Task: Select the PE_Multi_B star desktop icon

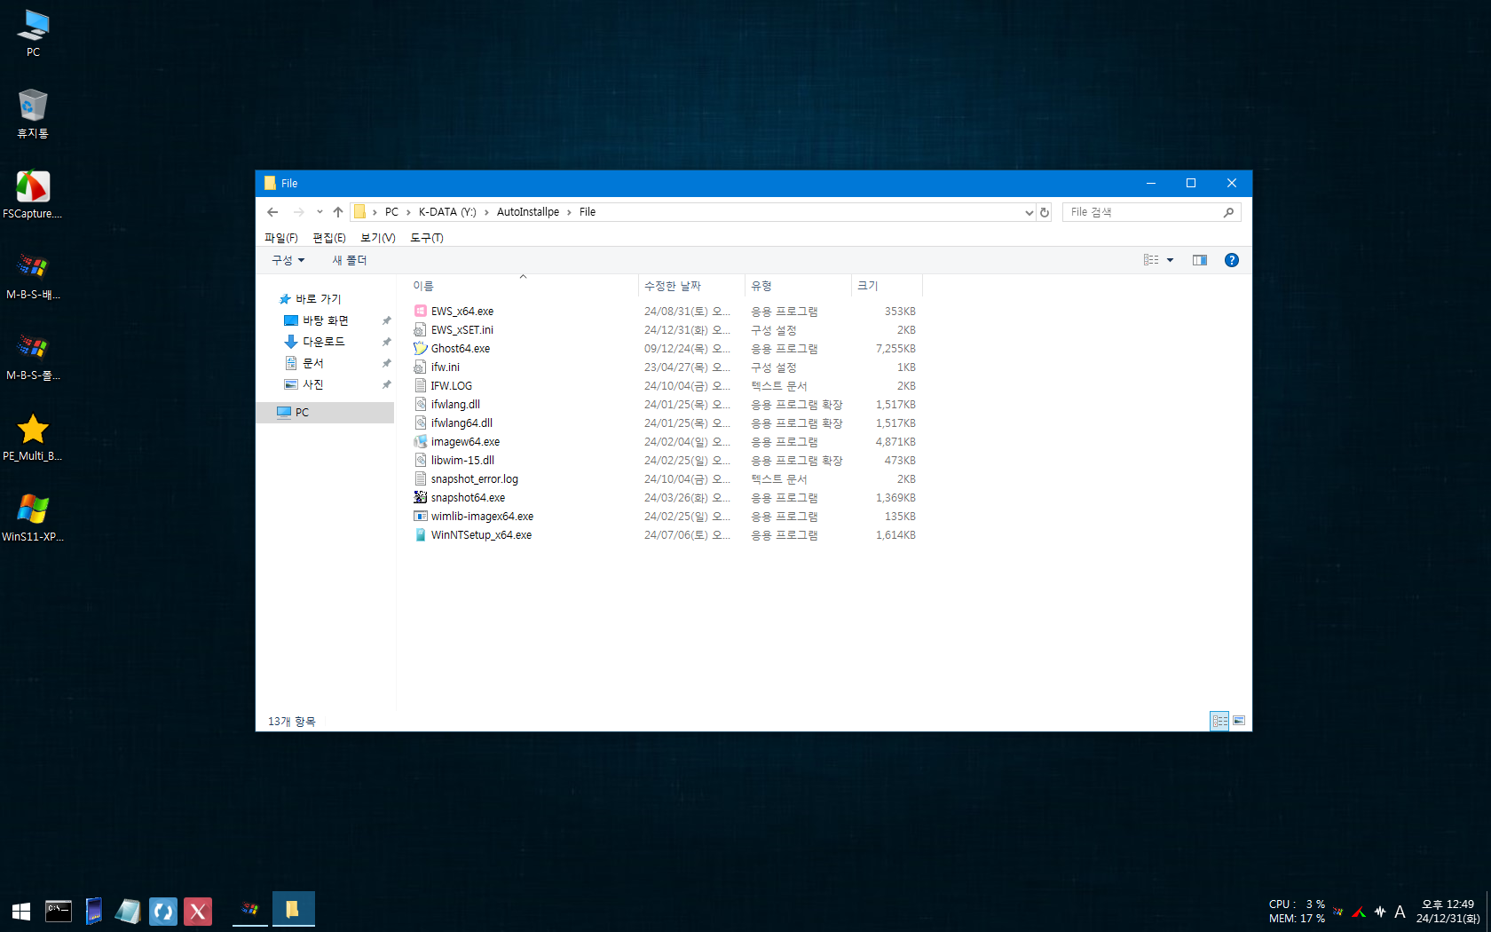Action: [33, 437]
